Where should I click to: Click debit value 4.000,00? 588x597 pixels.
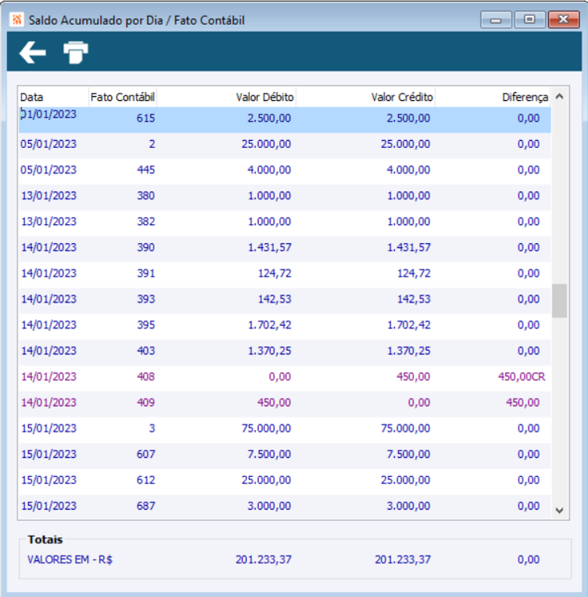pos(269,170)
